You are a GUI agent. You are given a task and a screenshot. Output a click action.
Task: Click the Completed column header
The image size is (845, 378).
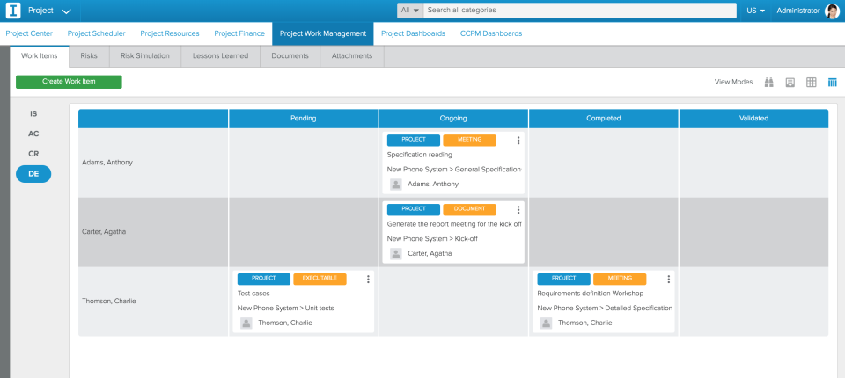[604, 119]
